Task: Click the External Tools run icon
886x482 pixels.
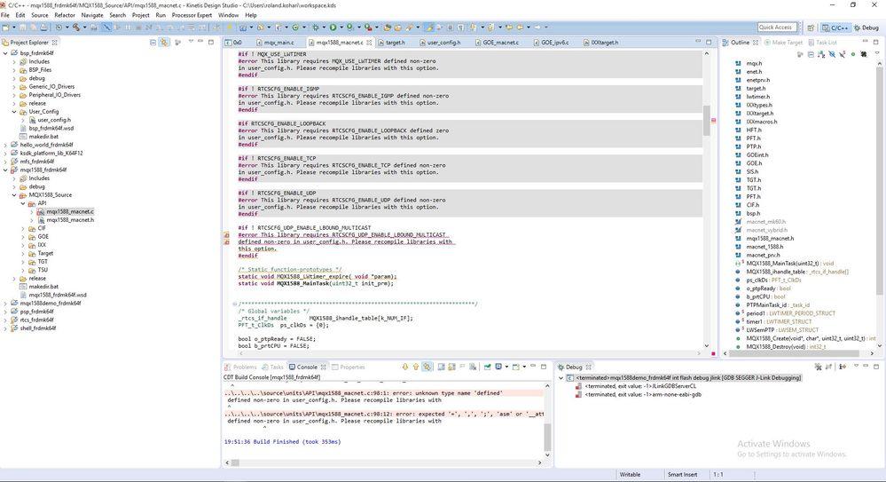Action: 368,28
